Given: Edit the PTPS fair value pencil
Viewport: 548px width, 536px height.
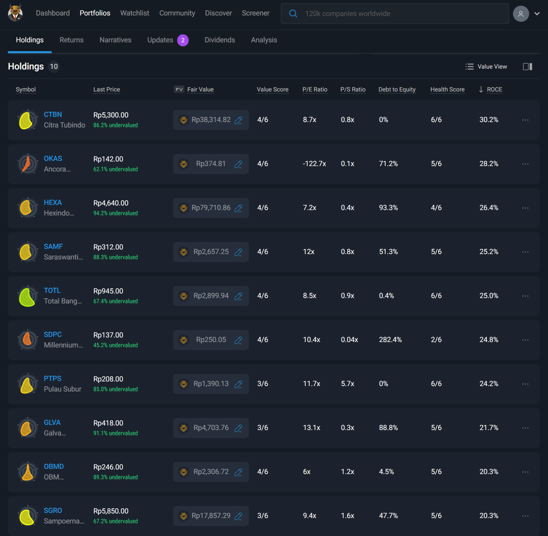Looking at the screenshot, I should click(238, 384).
